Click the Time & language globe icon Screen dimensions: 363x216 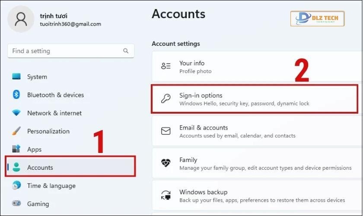point(16,185)
